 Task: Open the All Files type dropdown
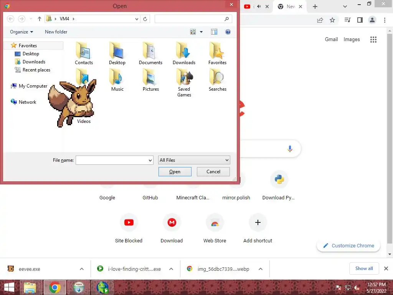pos(194,160)
